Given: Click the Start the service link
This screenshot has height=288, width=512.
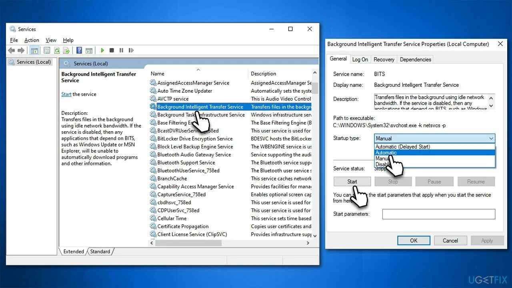Looking at the screenshot, I should coord(66,94).
